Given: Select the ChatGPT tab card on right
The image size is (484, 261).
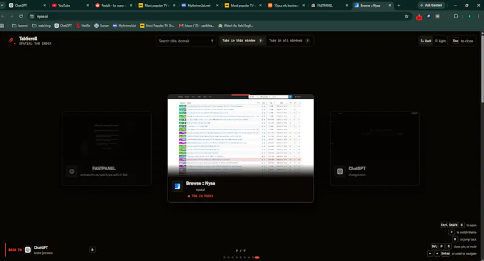Looking at the screenshot, I should click(374, 148).
